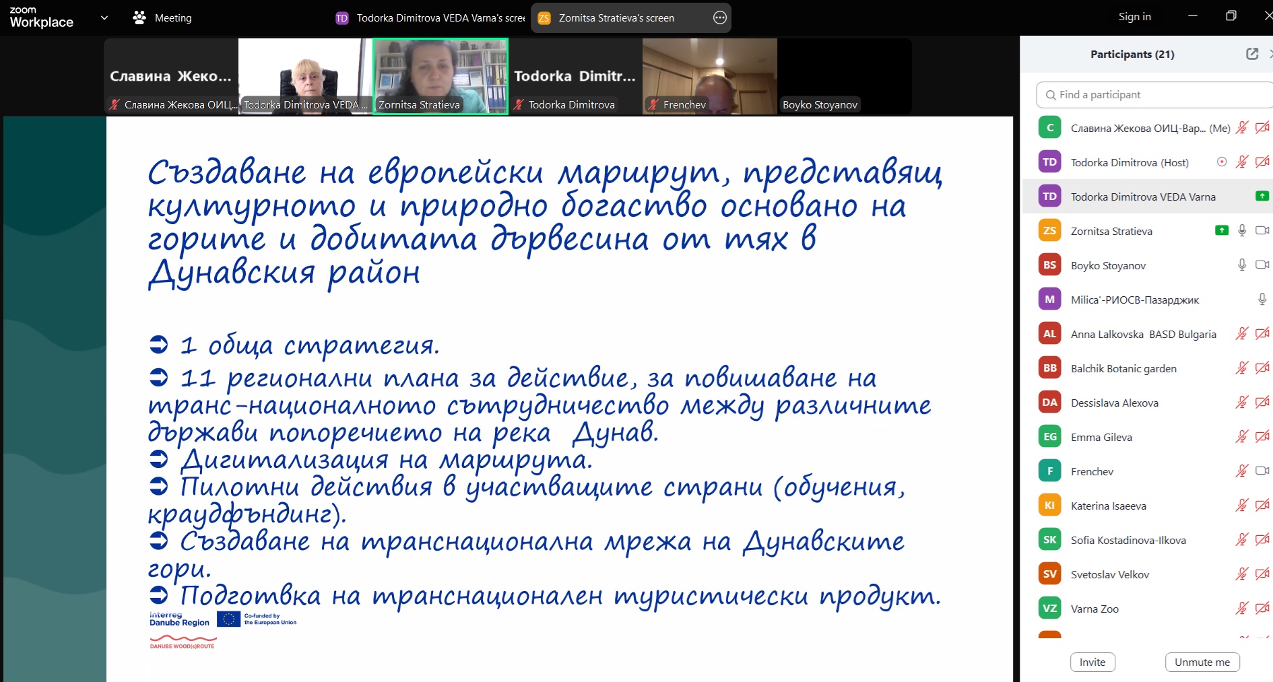Image resolution: width=1273 pixels, height=682 pixels.
Task: Open more options on Zornitsa's screen tab
Action: 720,18
